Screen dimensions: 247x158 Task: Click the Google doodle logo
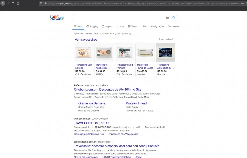click(57, 18)
